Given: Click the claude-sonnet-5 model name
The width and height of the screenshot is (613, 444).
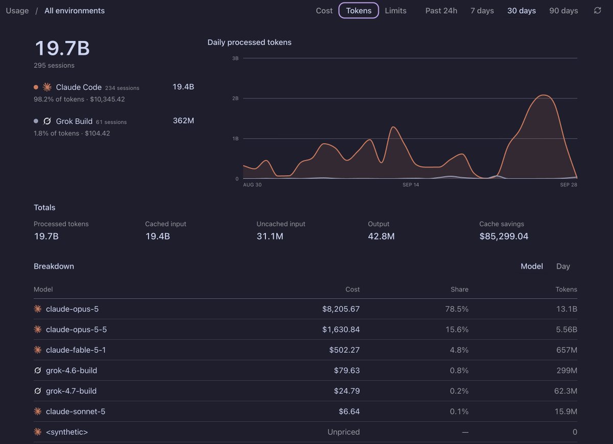Looking at the screenshot, I should 76,411.
